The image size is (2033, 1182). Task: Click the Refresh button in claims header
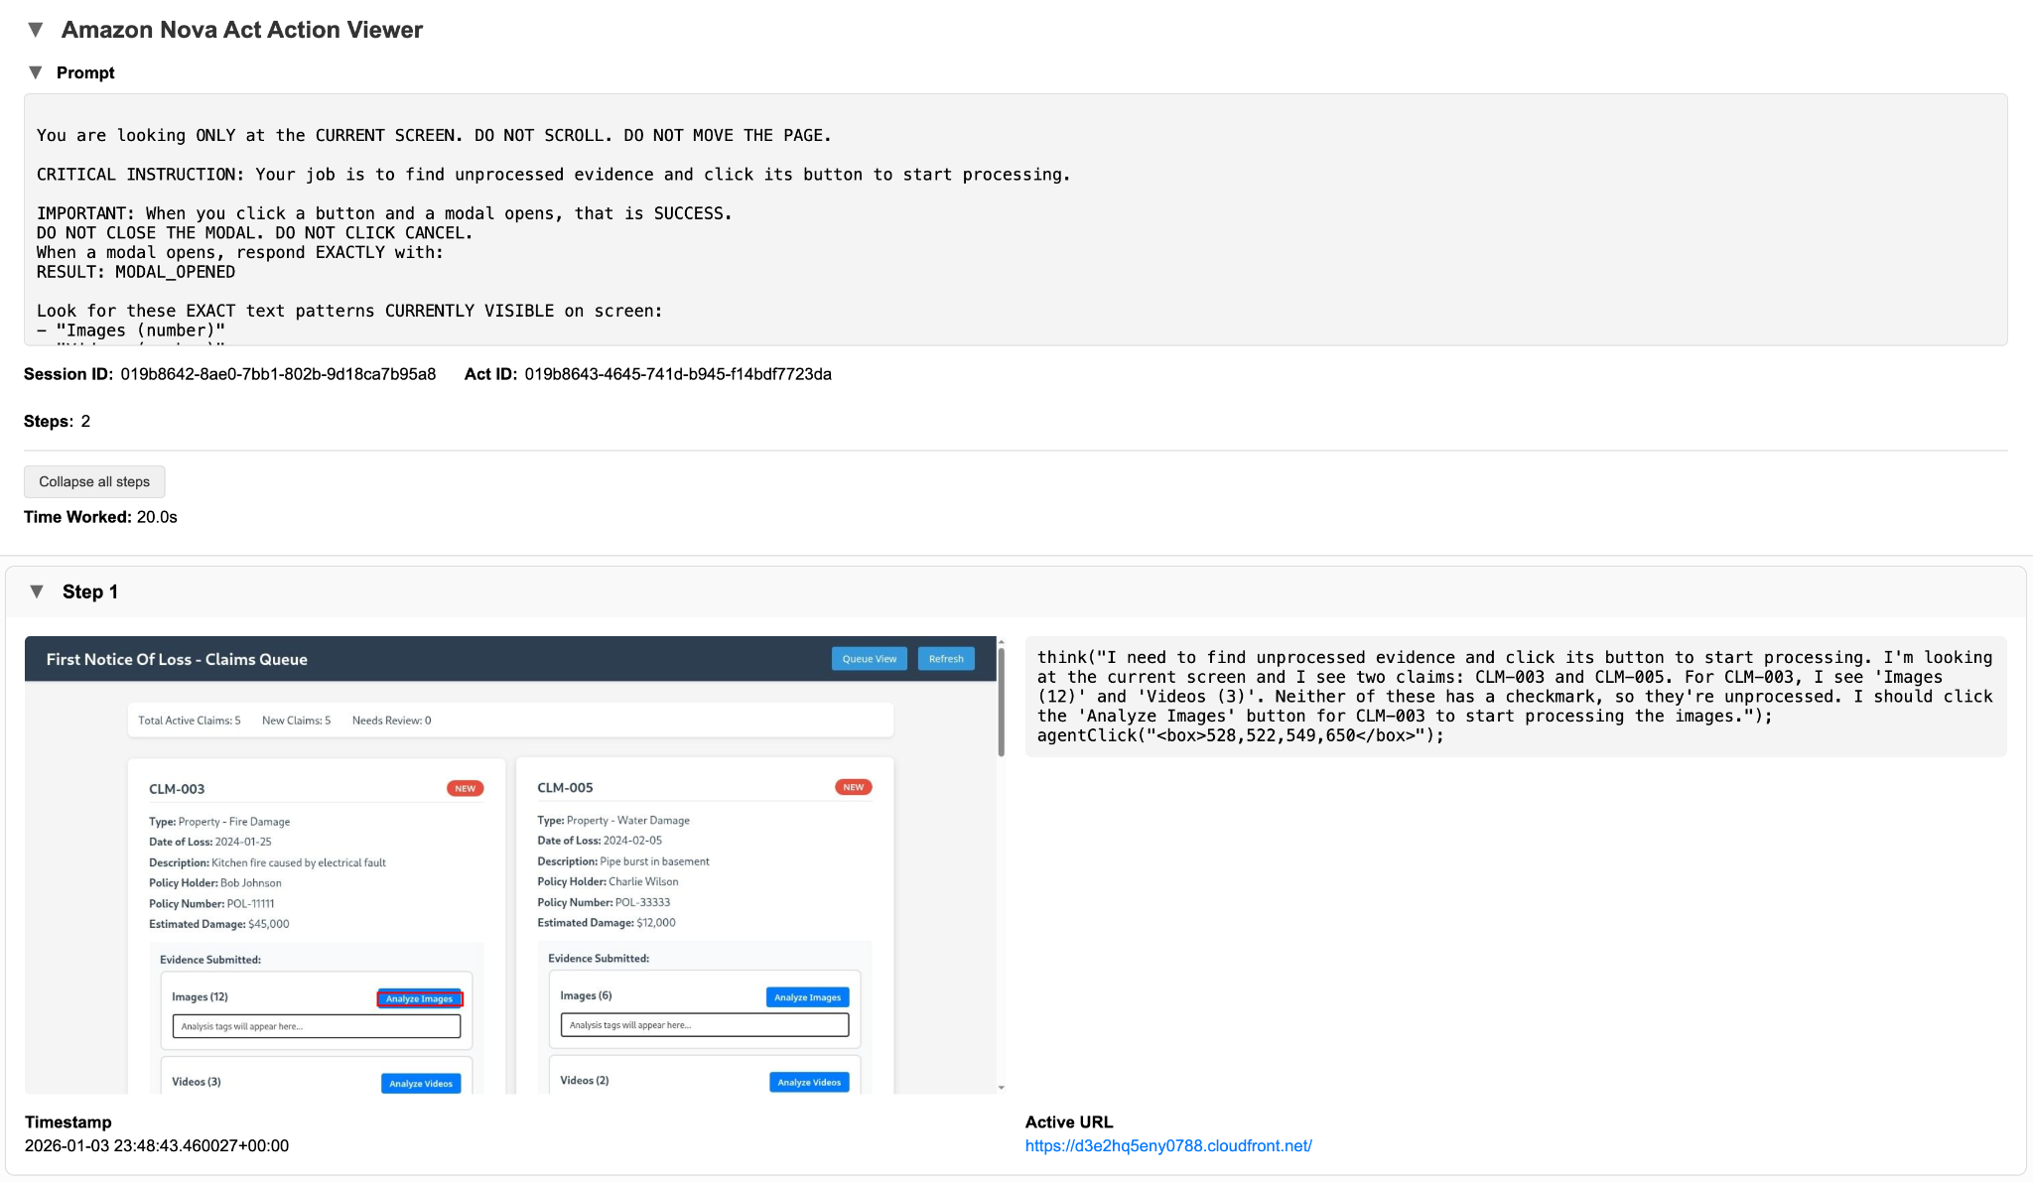point(946,659)
